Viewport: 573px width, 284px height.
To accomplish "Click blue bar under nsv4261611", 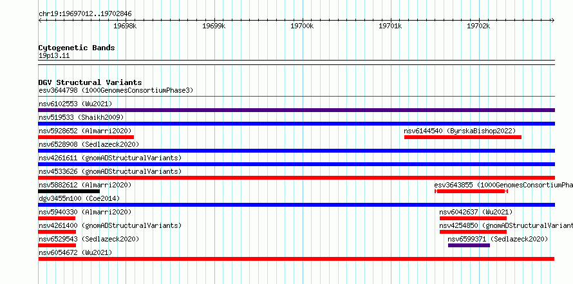I will pyautogui.click(x=296, y=164).
